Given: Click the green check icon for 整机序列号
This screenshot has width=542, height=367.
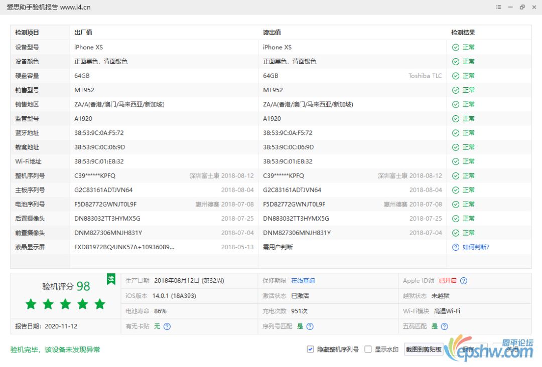Looking at the screenshot, I should click(456, 176).
